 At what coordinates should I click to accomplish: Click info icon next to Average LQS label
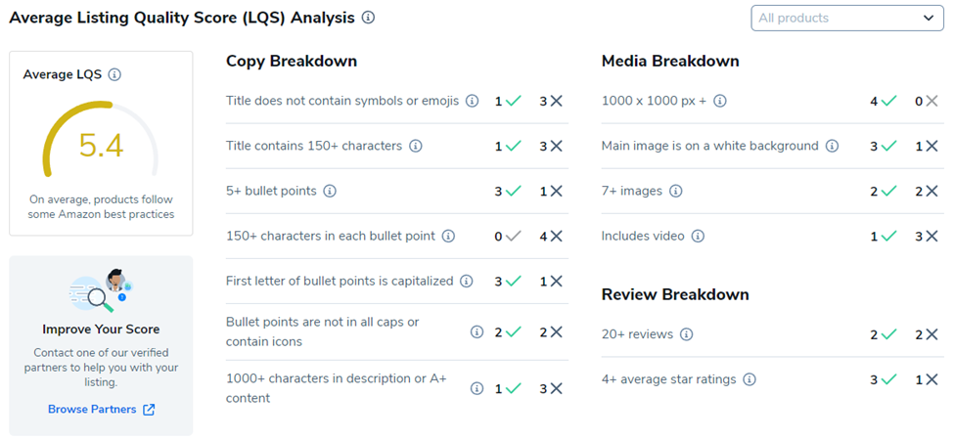[x=114, y=74]
